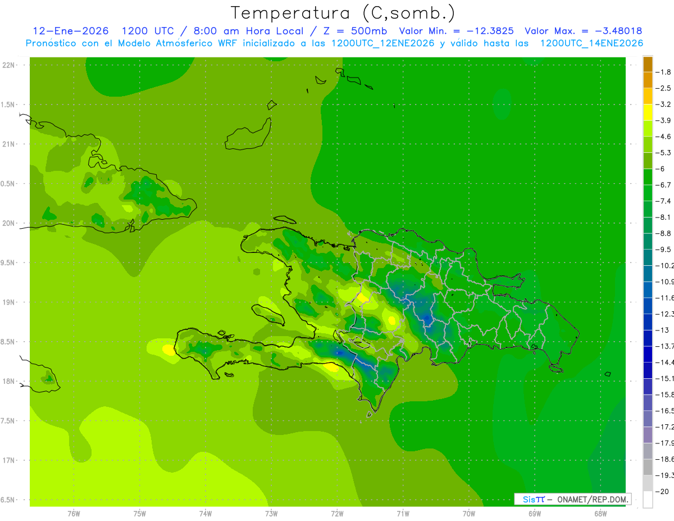Click the '-9.5' legend value
The height and width of the screenshot is (521, 674).
click(x=663, y=250)
